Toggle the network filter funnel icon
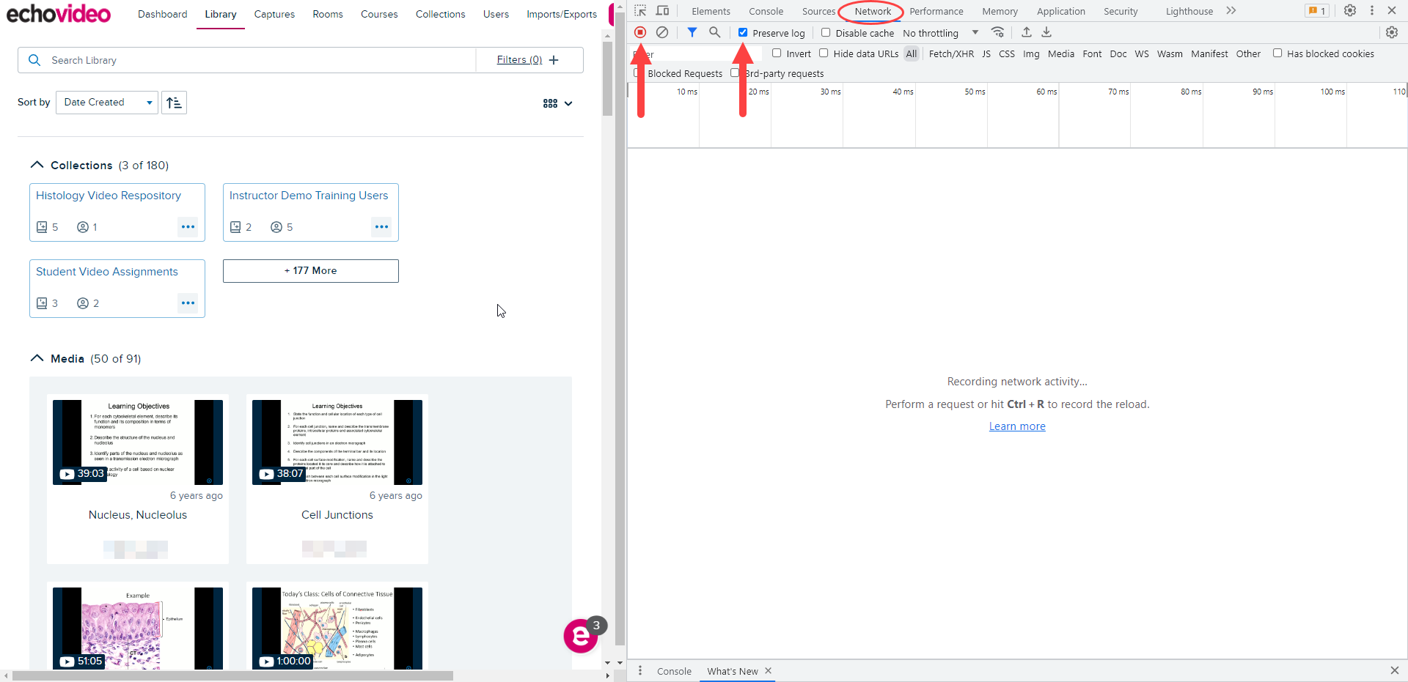This screenshot has height=682, width=1408. click(x=692, y=32)
